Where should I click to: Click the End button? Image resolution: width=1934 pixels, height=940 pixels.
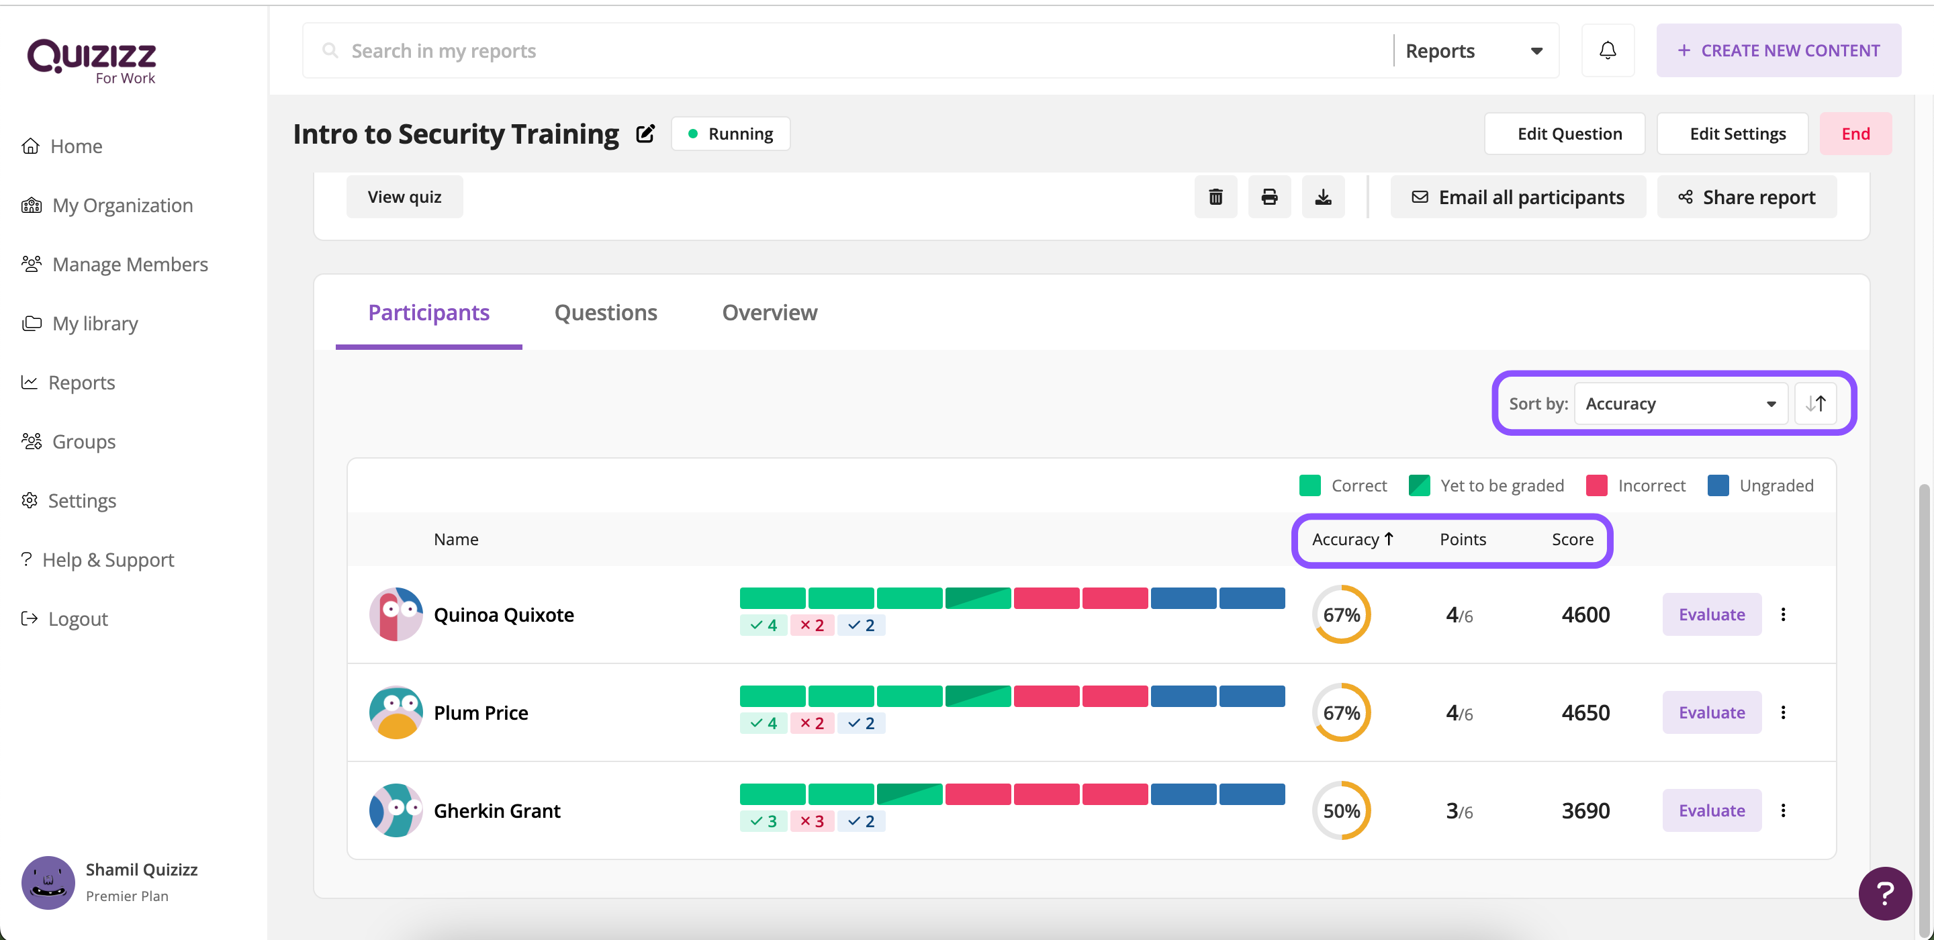point(1856,134)
